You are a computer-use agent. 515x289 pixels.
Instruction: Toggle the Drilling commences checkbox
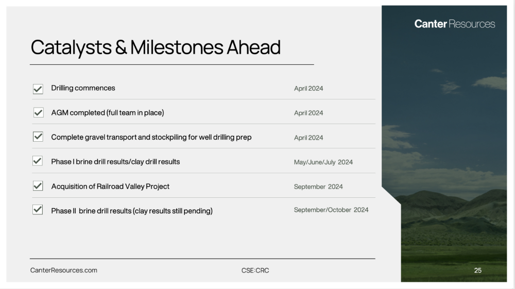click(x=38, y=89)
